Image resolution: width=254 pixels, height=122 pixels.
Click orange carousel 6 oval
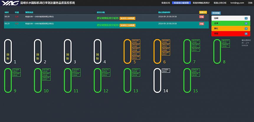(158, 51)
